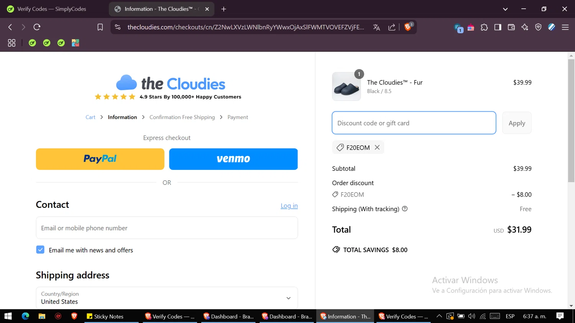
Task: Click the translate page icon
Action: [376, 27]
